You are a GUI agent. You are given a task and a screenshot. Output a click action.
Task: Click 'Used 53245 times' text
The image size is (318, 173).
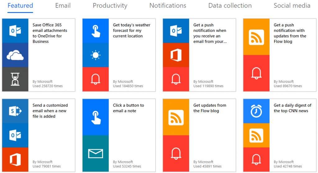click(x=127, y=166)
